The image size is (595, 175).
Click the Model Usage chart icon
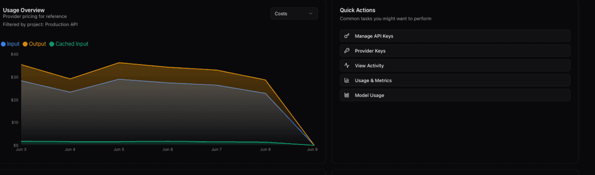pos(347,95)
